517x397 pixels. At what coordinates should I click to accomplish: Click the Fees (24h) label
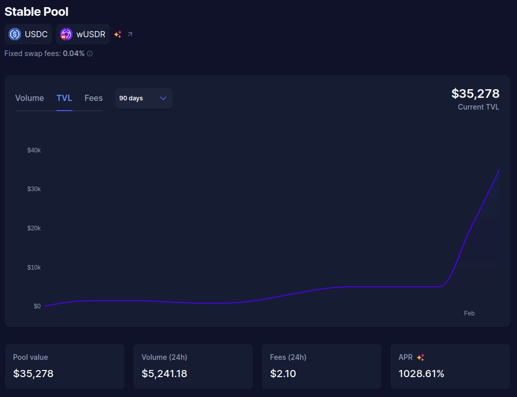(288, 357)
